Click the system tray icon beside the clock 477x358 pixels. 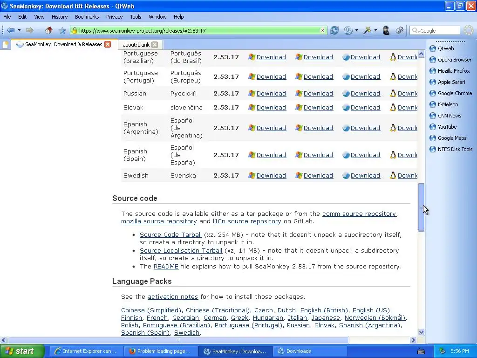pos(443,351)
